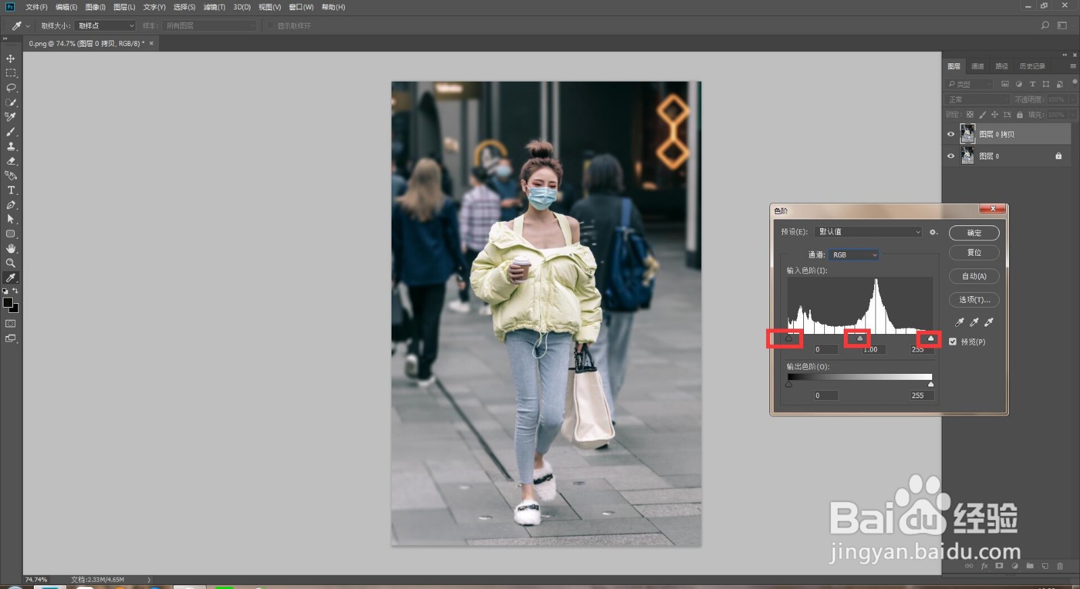Select the Eraser tool

(11, 161)
